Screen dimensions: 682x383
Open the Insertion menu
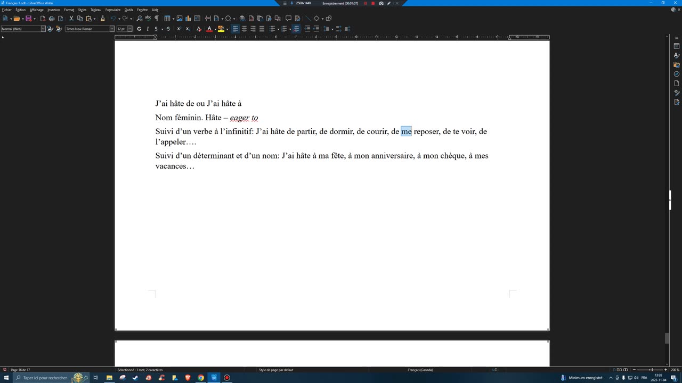(54, 10)
